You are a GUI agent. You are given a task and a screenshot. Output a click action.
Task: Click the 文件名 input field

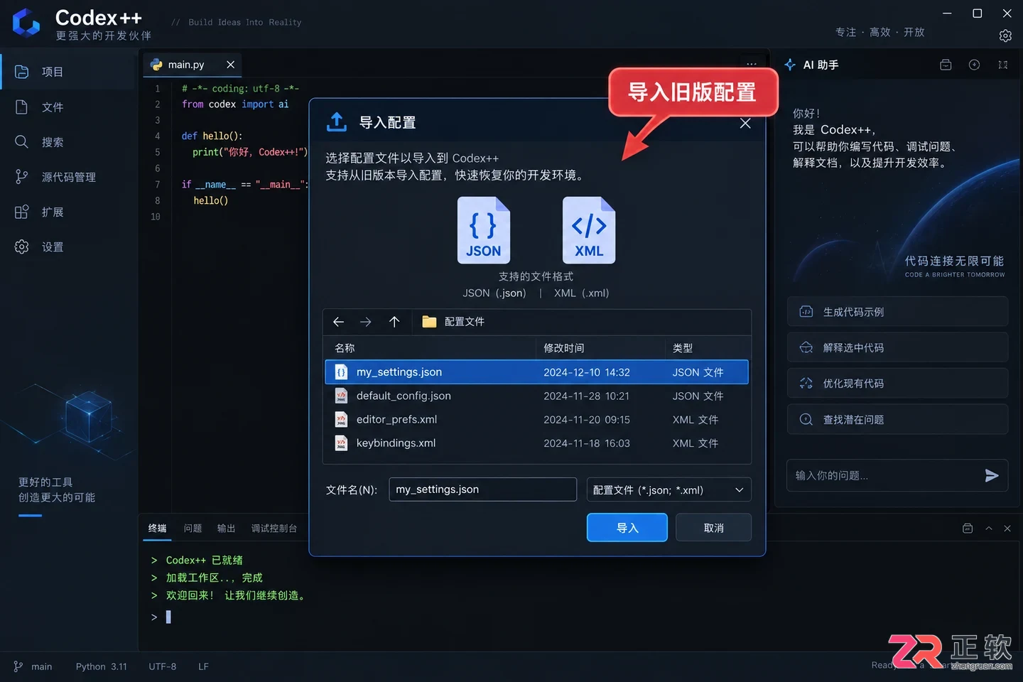483,489
